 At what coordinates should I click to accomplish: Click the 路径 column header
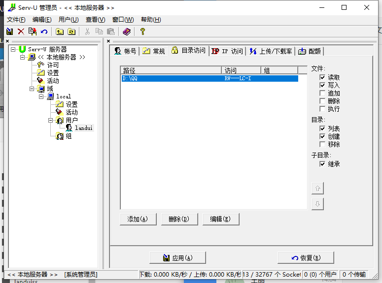click(171, 70)
